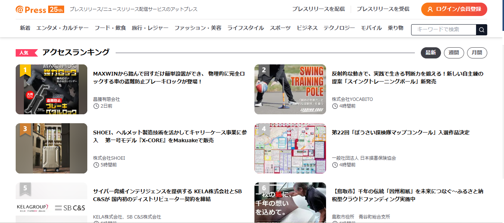Switch ranking to 月間
This screenshot has width=504, height=223.
tap(477, 53)
